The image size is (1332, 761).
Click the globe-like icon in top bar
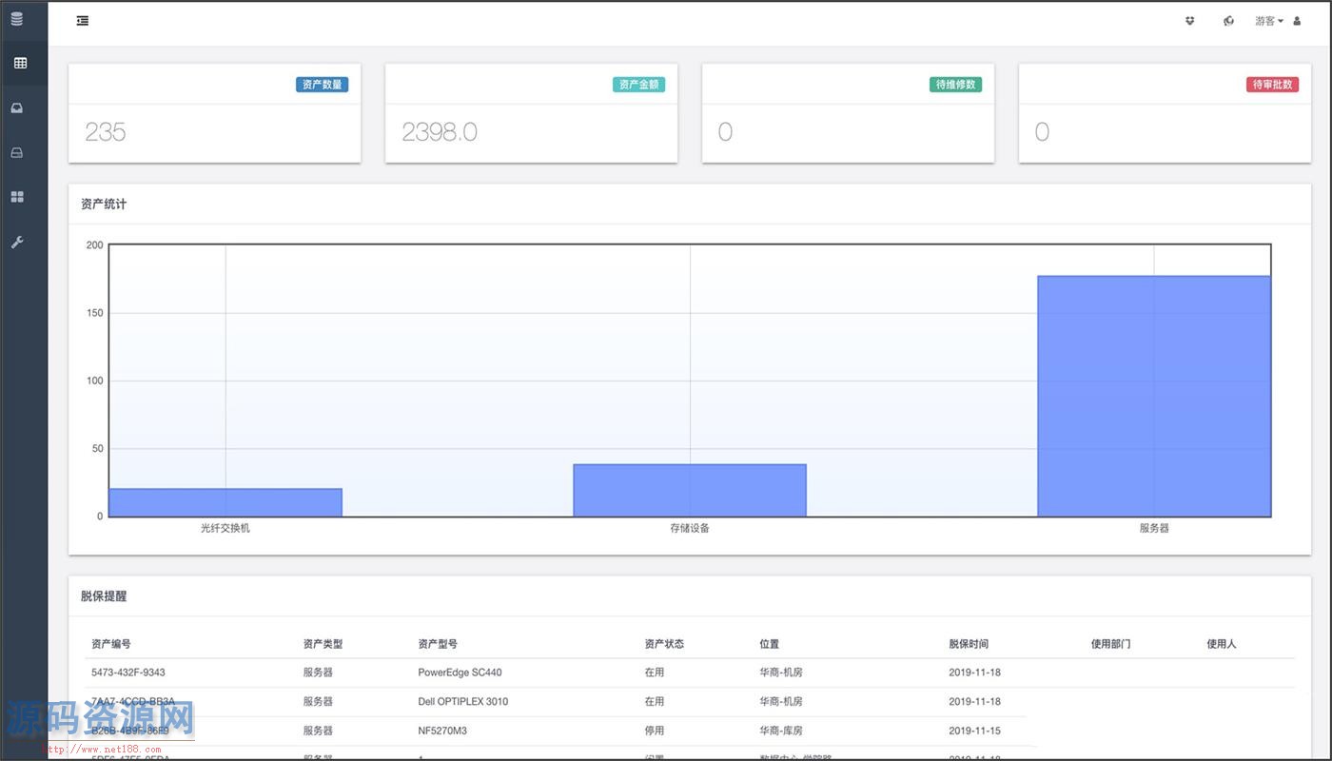[1228, 21]
